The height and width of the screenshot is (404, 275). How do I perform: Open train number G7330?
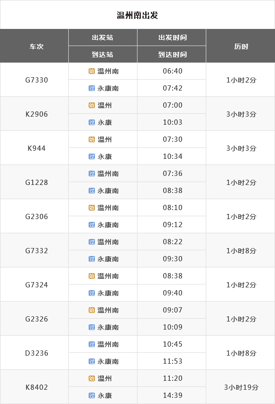37,80
